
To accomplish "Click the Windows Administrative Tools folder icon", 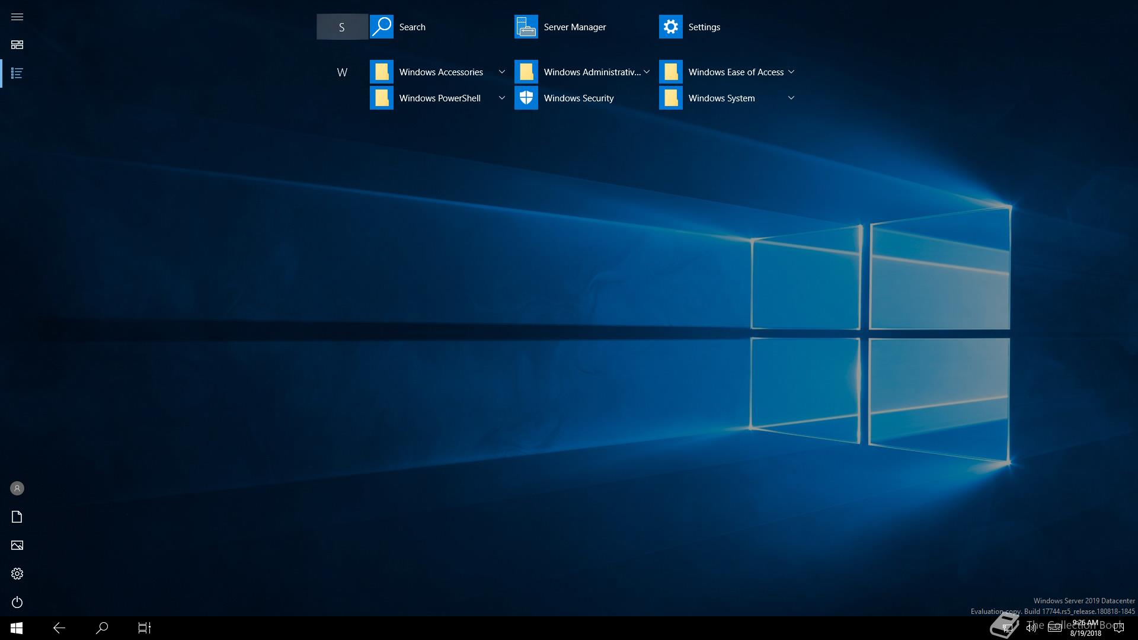I will [526, 72].
